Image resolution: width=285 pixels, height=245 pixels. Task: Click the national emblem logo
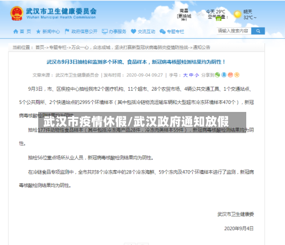17,14
